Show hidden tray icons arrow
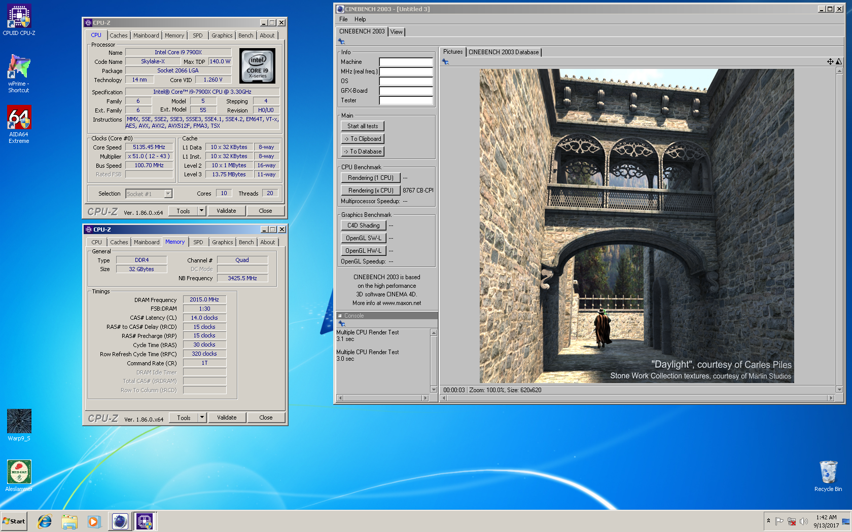The image size is (852, 532). coord(768,521)
